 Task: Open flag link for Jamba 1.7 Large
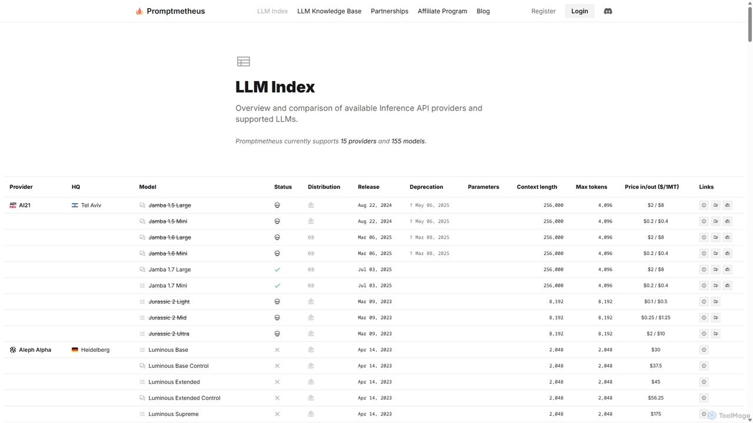715,270
